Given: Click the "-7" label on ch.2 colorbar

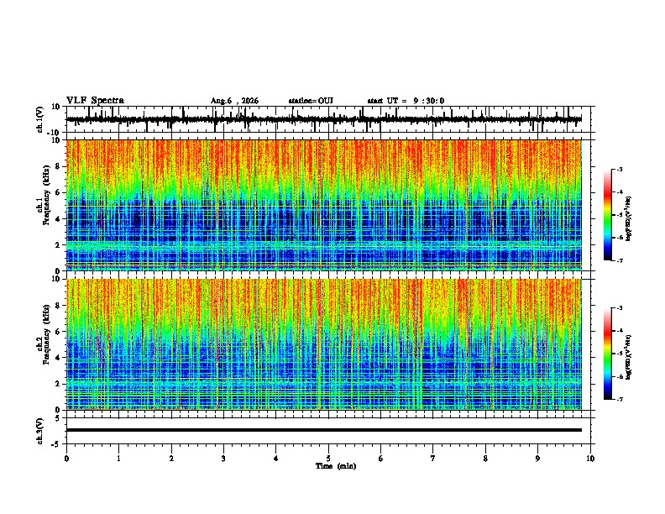Looking at the screenshot, I should [x=619, y=399].
